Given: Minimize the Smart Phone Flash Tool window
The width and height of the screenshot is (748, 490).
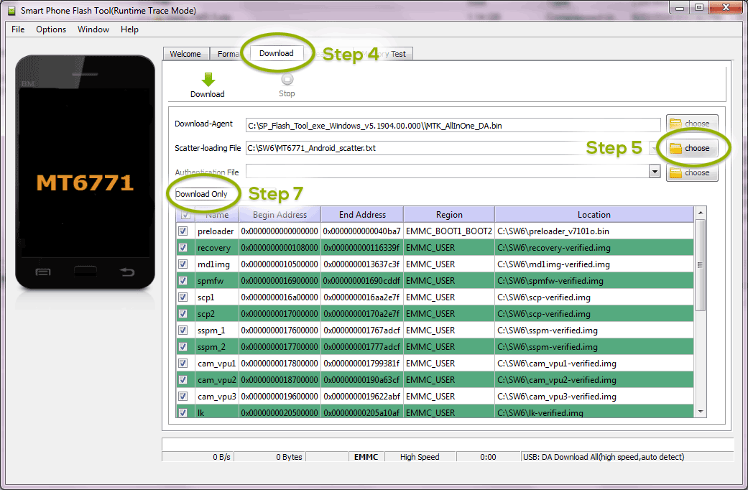Looking at the screenshot, I should click(679, 8).
